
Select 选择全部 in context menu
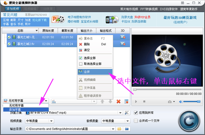coord(95,58)
